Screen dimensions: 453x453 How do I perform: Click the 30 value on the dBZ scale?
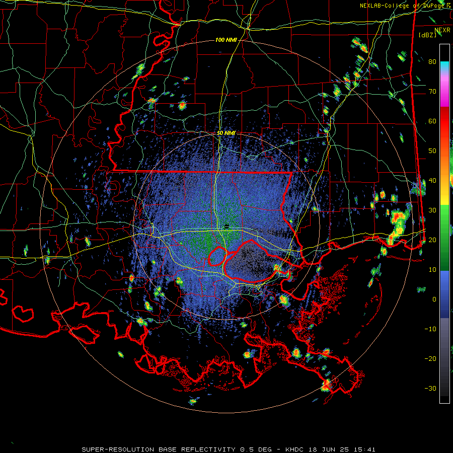[x=432, y=210]
